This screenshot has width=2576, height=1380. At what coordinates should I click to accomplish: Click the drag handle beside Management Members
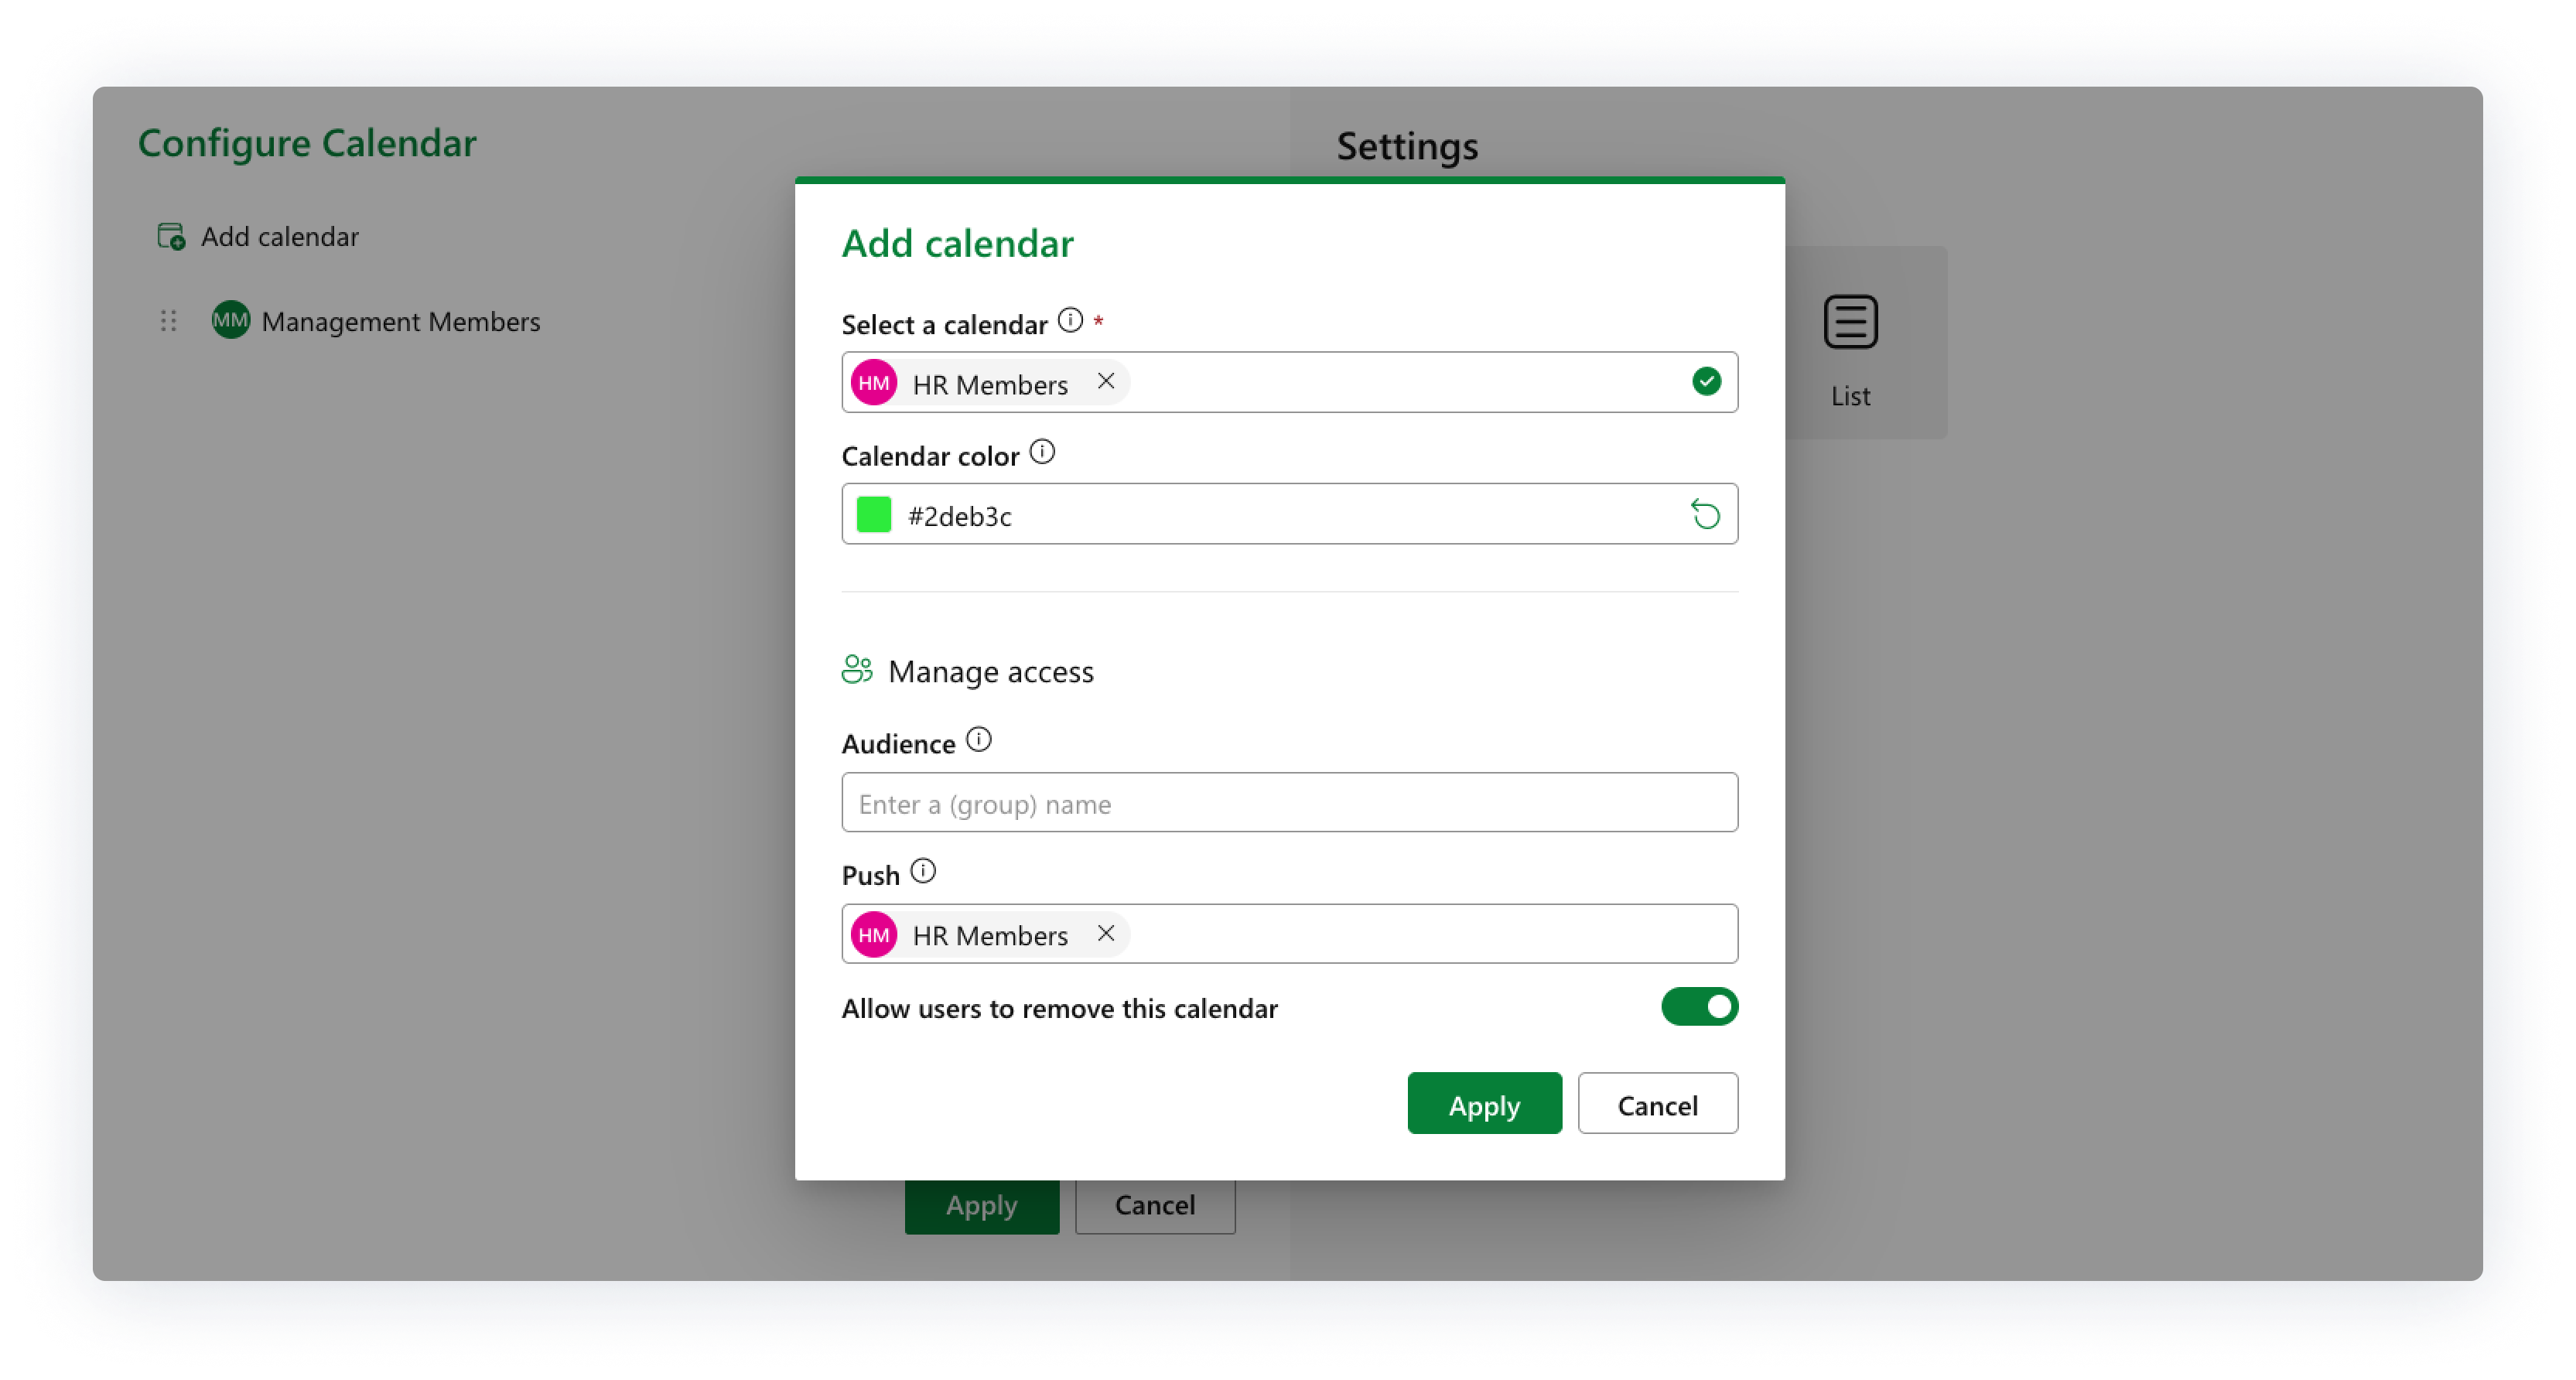[168, 321]
